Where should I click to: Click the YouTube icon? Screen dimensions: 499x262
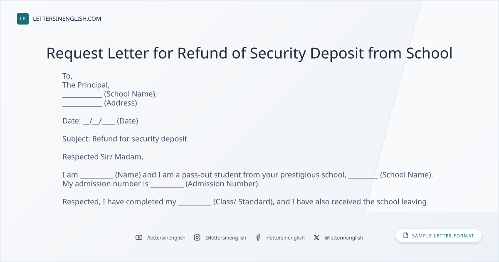coord(139,237)
